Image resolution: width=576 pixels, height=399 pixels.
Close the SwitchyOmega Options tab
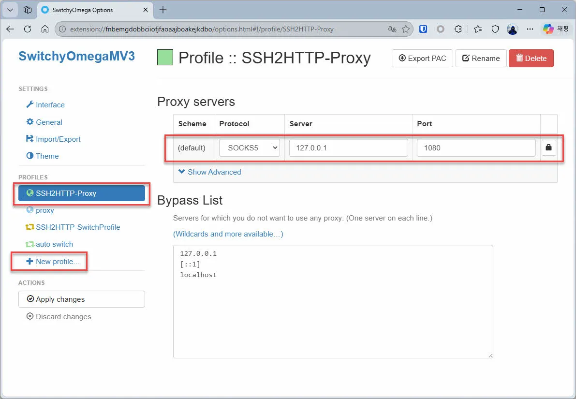[146, 10]
